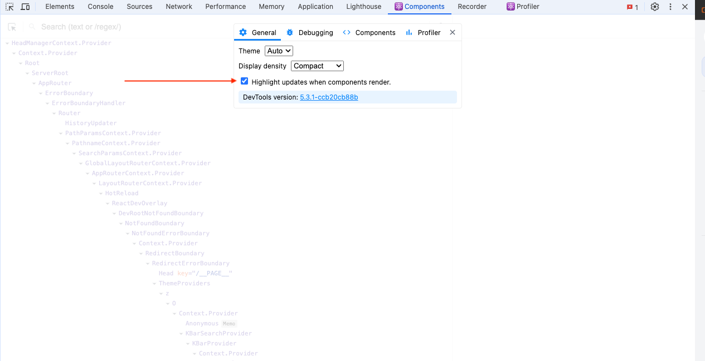
Task: Close the React settings dialog
Action: (x=453, y=32)
